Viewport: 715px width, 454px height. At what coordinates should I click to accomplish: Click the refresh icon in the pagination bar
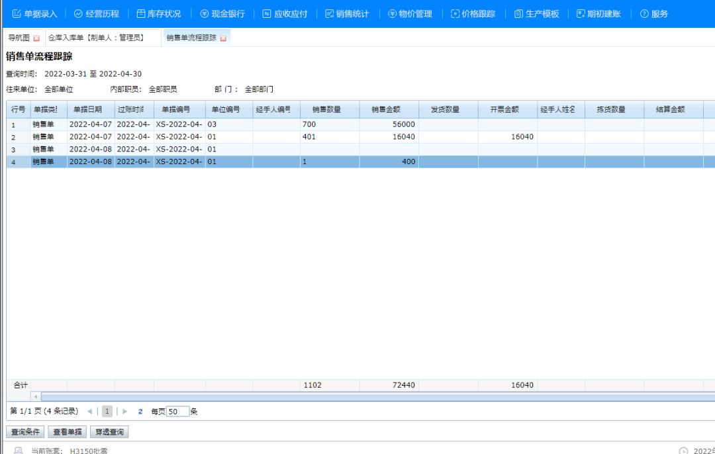pos(140,411)
